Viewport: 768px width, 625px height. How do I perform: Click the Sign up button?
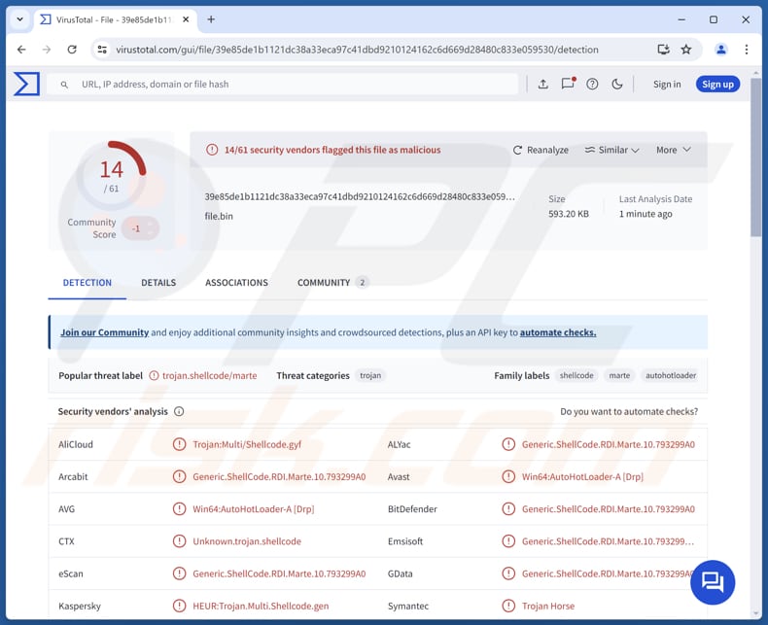tap(717, 85)
